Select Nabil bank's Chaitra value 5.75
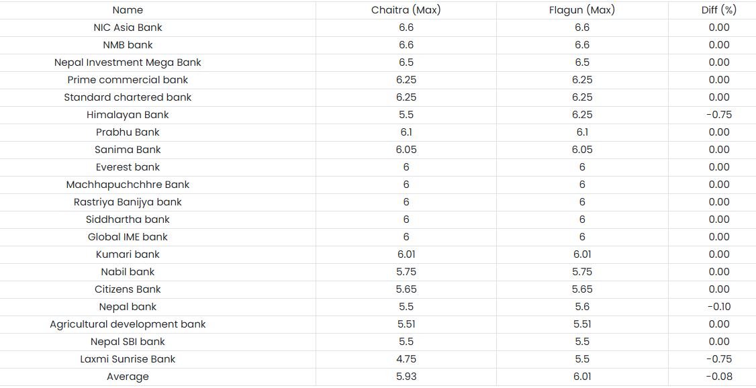The height and width of the screenshot is (388, 756). pos(406,272)
